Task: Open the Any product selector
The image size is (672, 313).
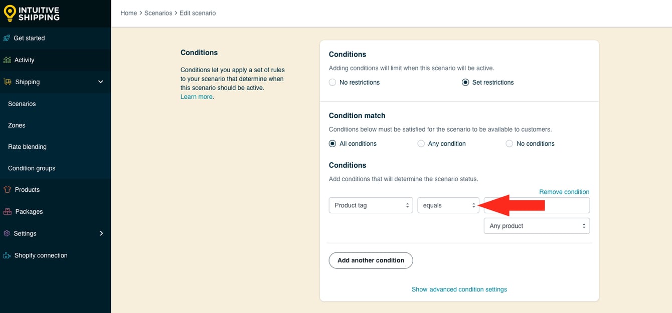Action: click(537, 226)
